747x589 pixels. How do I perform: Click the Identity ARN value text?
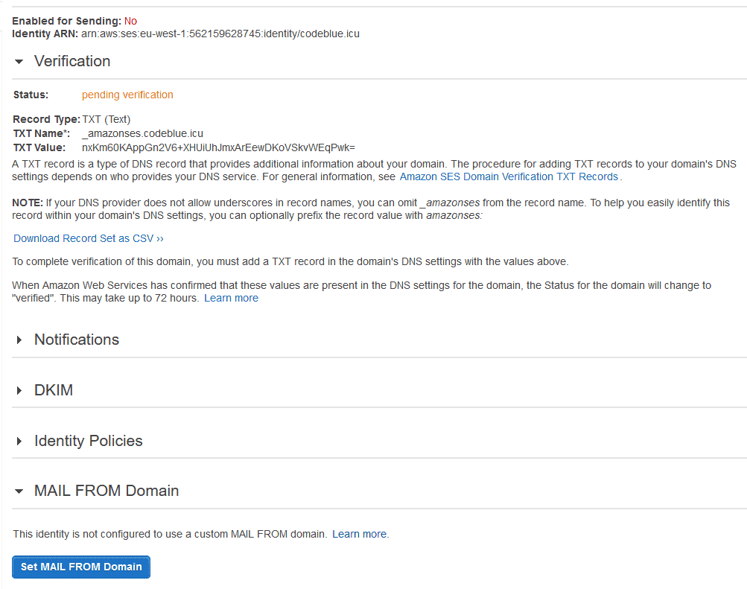tap(220, 34)
